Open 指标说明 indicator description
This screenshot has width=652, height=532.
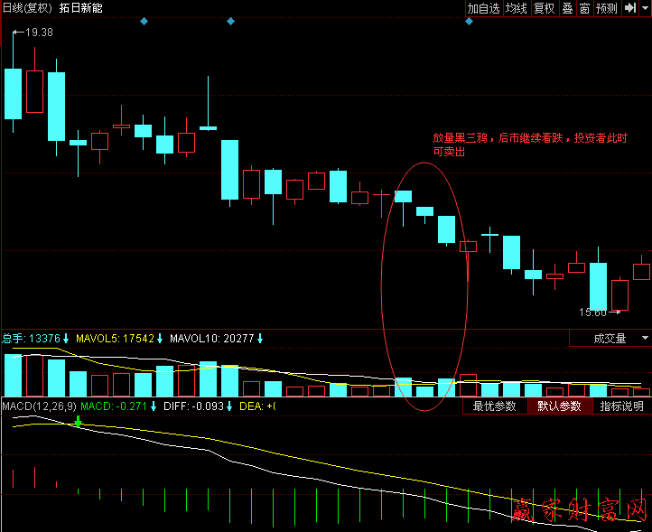622,406
